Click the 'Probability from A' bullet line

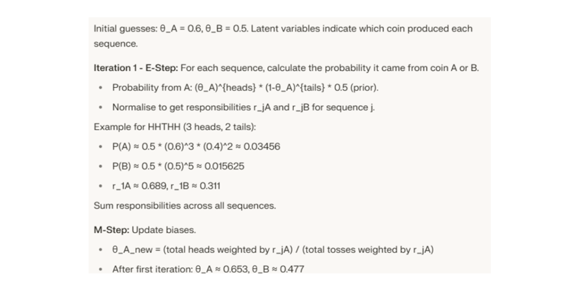tap(245, 88)
